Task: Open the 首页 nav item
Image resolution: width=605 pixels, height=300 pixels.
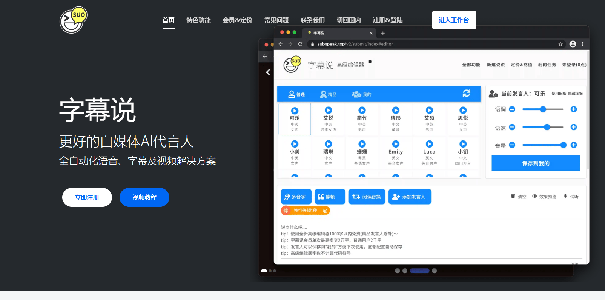Action: click(169, 20)
